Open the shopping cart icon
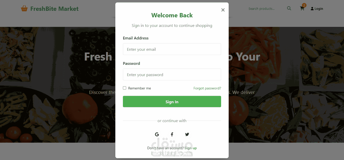The width and height of the screenshot is (344, 160). click(x=302, y=9)
